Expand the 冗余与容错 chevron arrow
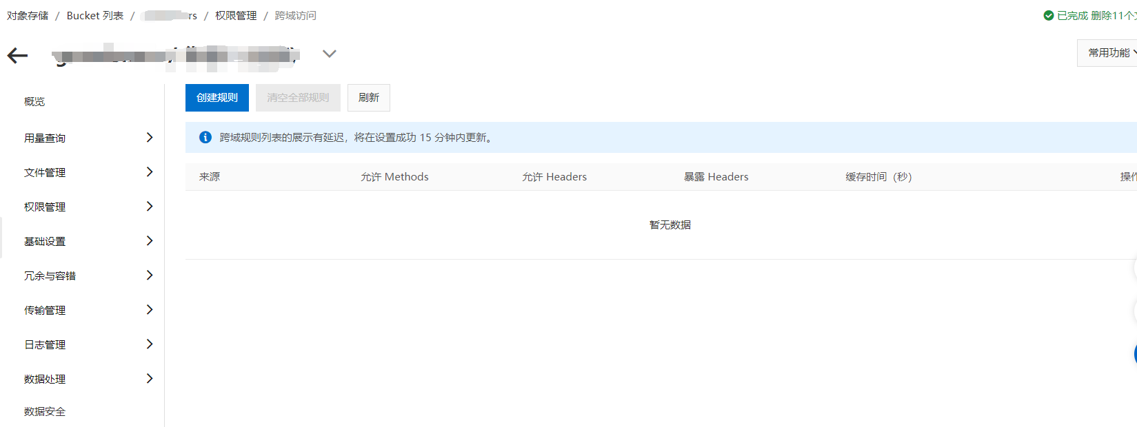Screen dimensions: 1137x427 tap(150, 275)
